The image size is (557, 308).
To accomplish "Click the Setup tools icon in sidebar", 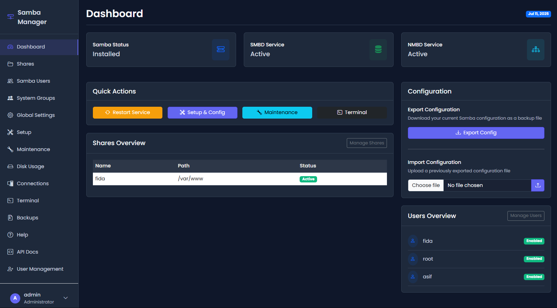I will 10,132.
